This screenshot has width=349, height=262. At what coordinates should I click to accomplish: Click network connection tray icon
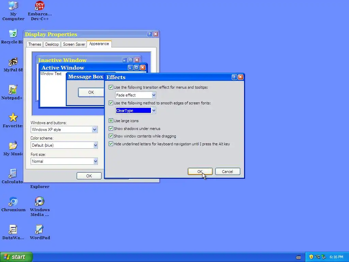[317, 257]
